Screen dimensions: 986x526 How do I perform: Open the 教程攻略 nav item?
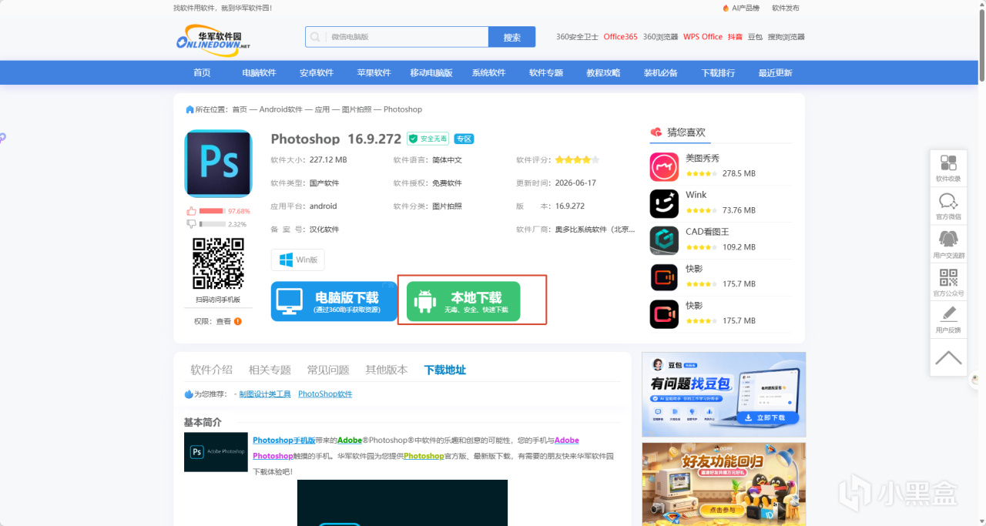coord(603,72)
